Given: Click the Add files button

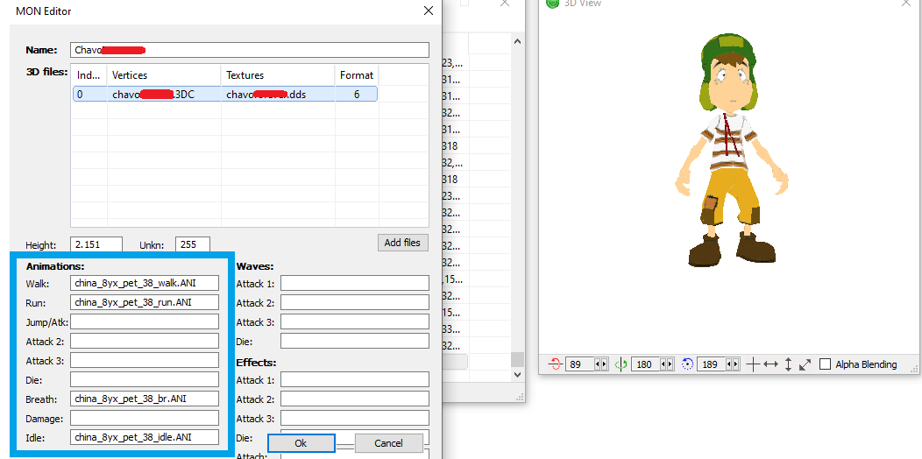Looking at the screenshot, I should coord(403,243).
